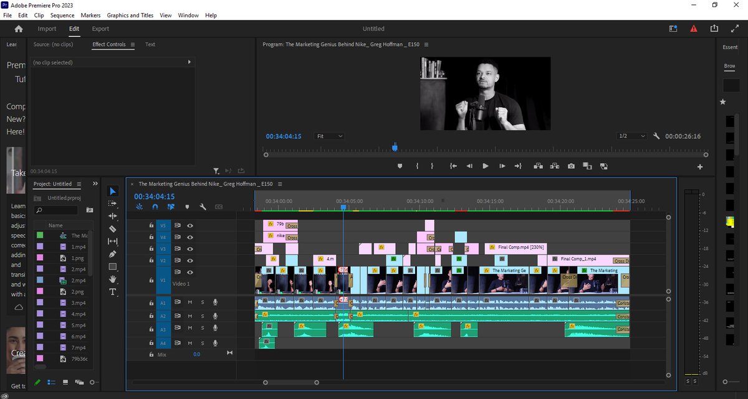Click the Extract button

coord(555,166)
